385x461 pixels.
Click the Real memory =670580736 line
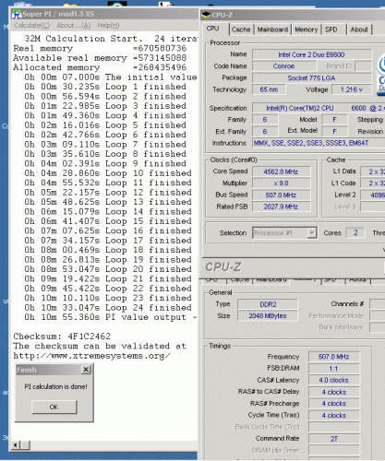(x=100, y=48)
